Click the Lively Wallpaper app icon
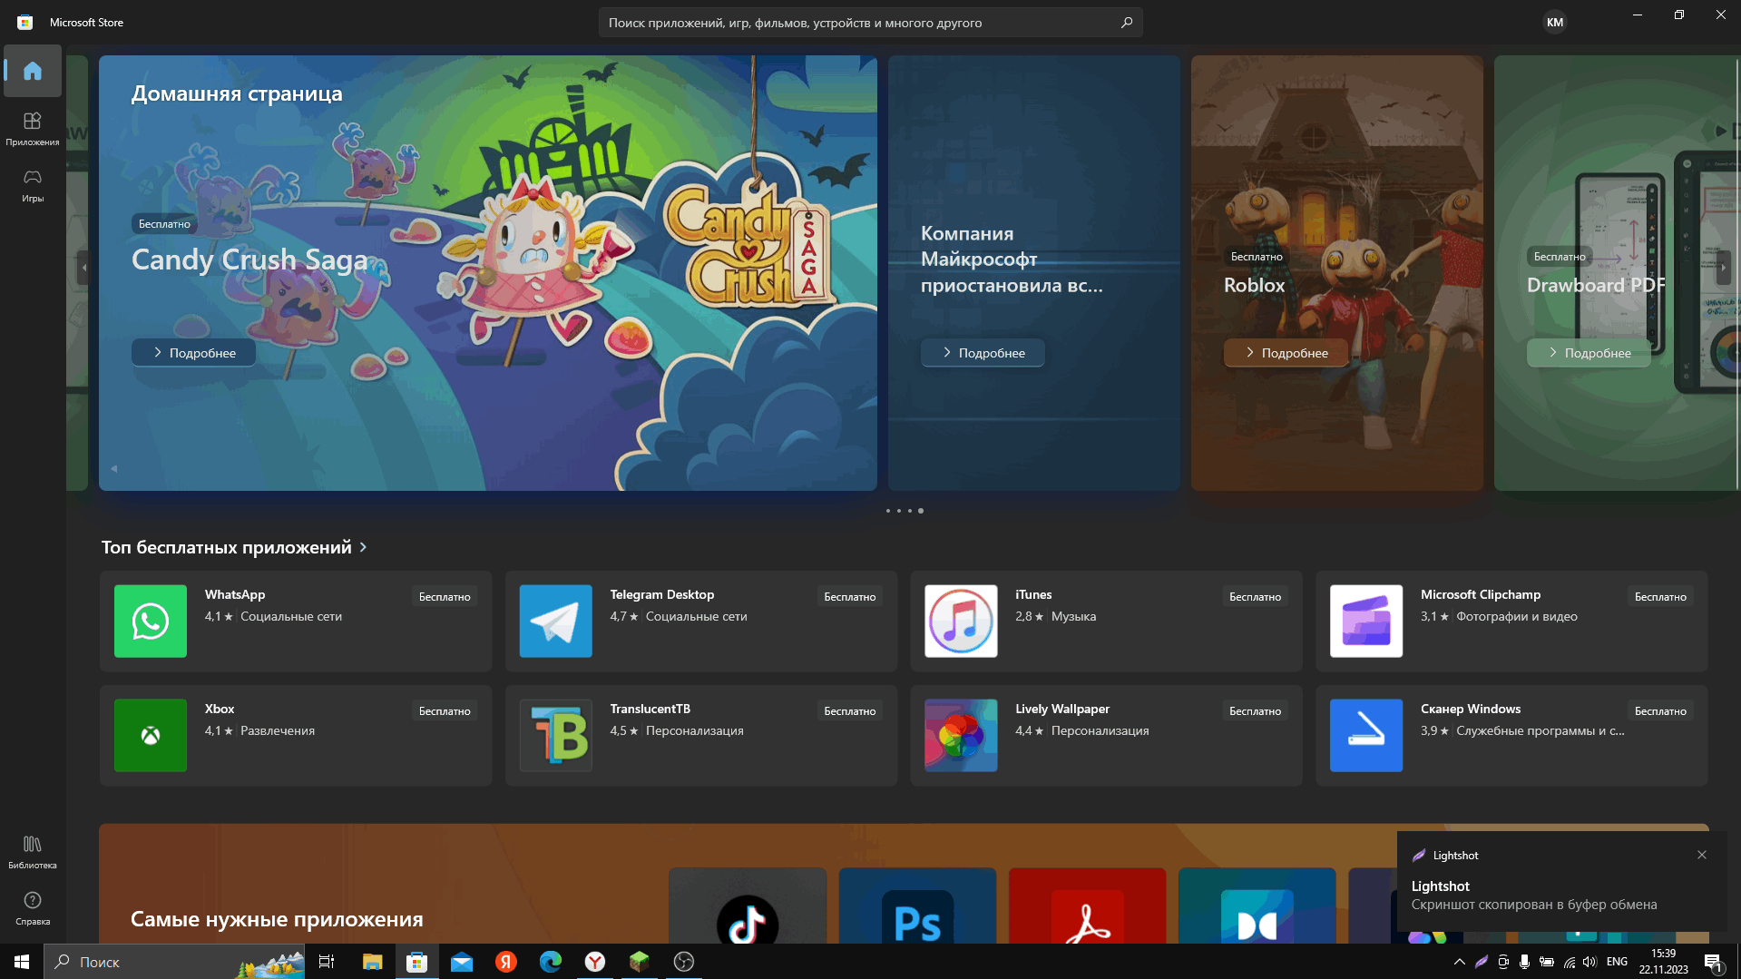Image resolution: width=1741 pixels, height=979 pixels. [961, 736]
